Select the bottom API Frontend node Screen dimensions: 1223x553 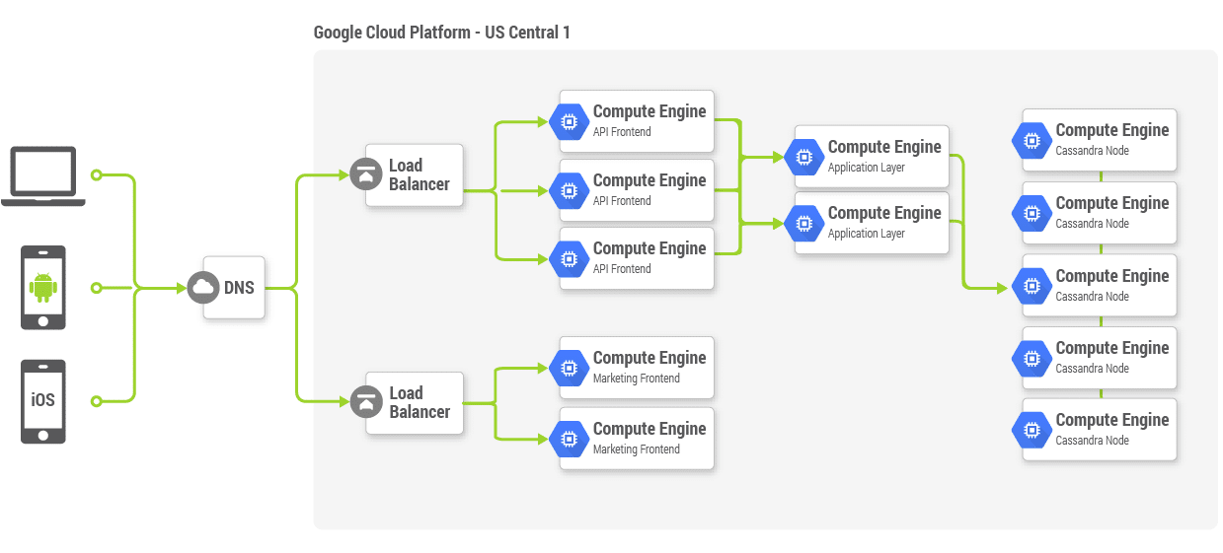click(637, 258)
